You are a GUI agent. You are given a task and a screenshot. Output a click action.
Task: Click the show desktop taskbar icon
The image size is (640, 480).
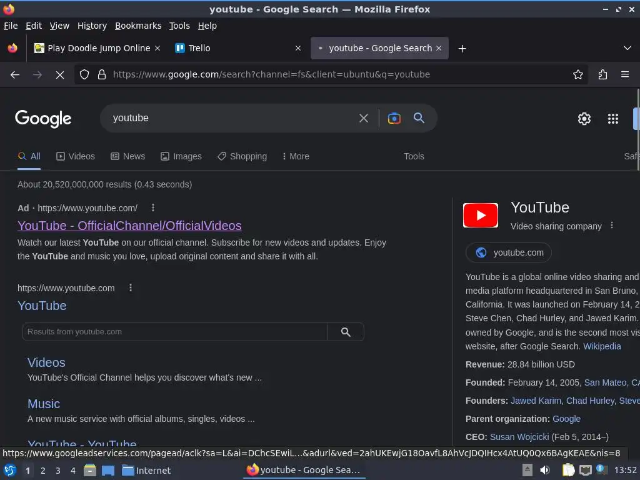[x=108, y=471]
